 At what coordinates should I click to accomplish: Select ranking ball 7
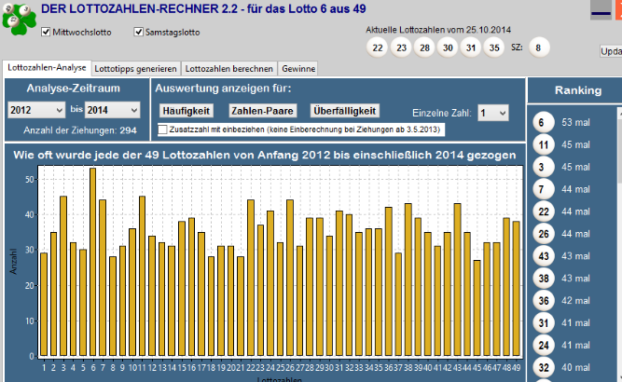(x=543, y=189)
